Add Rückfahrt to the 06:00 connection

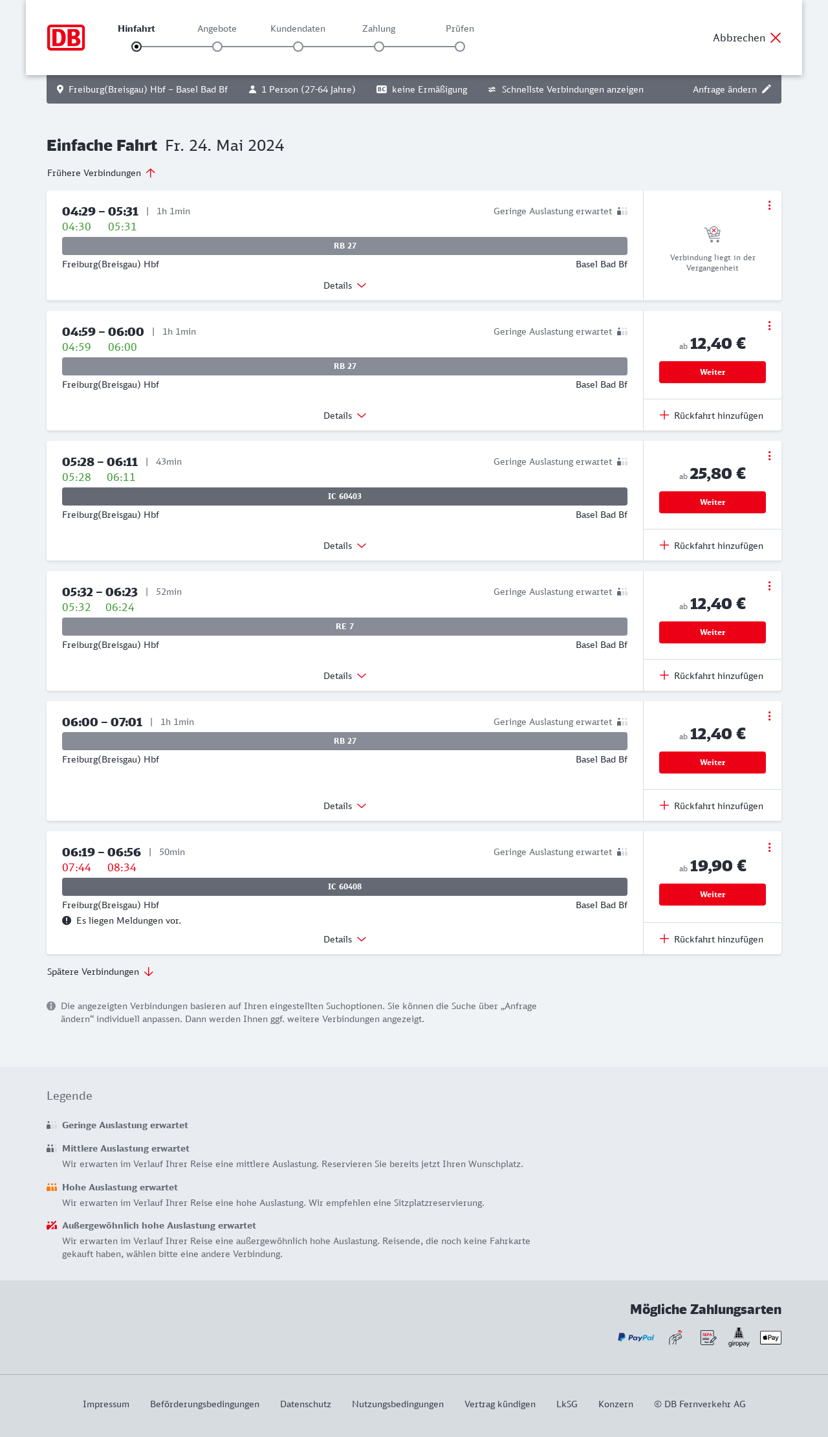712,806
